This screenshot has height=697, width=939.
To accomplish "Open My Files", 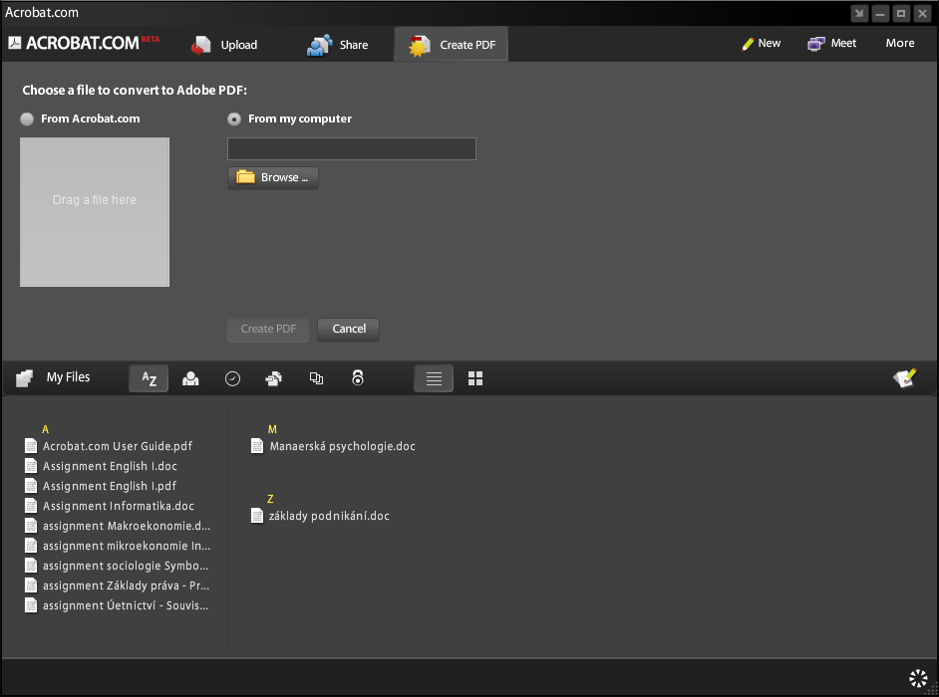I will pyautogui.click(x=53, y=377).
